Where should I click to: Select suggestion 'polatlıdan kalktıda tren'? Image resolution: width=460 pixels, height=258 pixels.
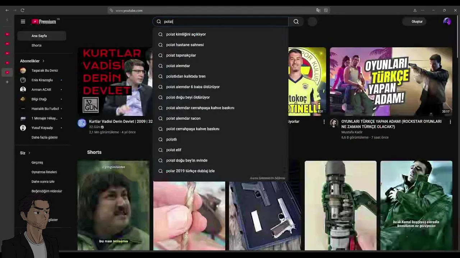pos(220,76)
